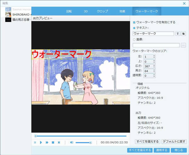This screenshot has width=189, height=155.
Task: Play the video preview
Action: (41, 142)
